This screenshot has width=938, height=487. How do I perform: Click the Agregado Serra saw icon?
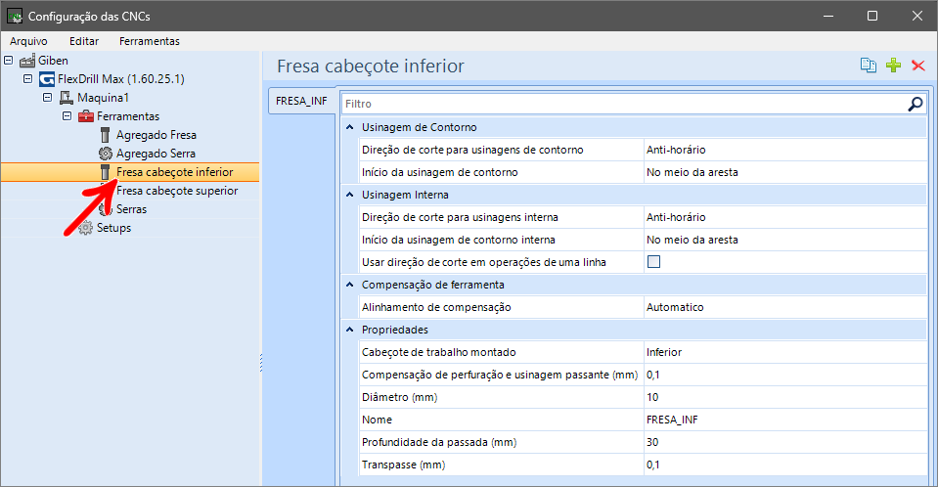[106, 154]
